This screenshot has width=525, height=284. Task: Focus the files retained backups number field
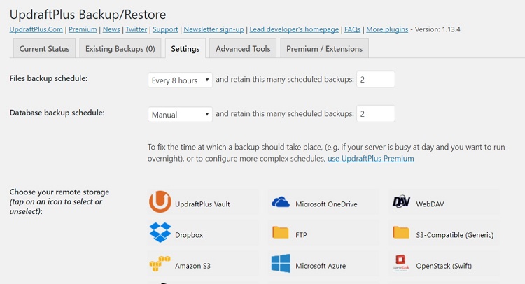376,80
